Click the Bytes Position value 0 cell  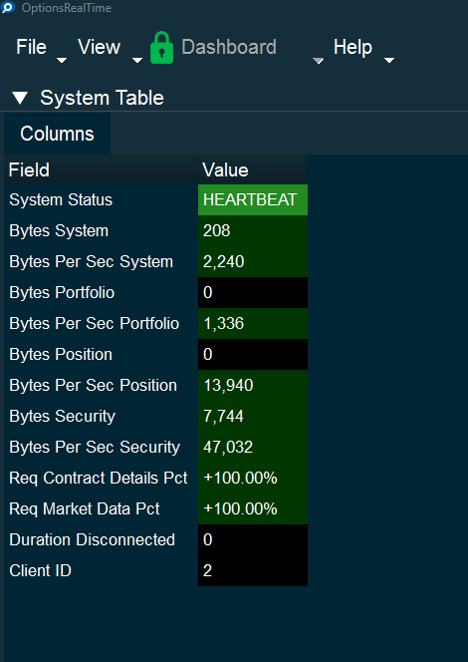coord(253,354)
